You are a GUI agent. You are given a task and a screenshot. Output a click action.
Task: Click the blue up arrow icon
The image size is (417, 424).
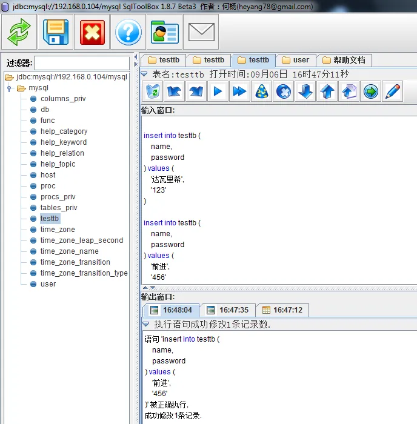327,91
